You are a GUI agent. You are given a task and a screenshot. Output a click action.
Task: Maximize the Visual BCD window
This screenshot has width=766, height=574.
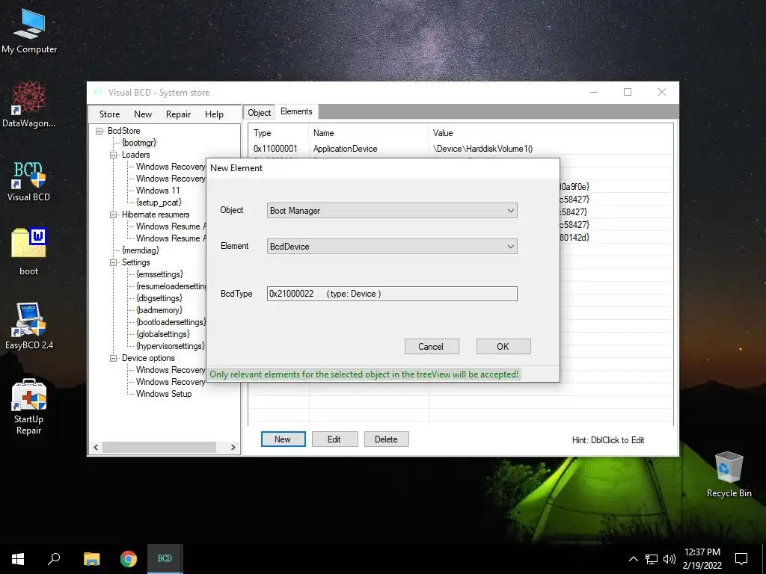tap(628, 92)
